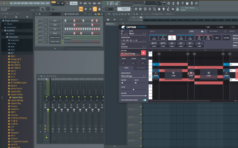The height and width of the screenshot is (148, 238).
Task: Toggle Play Audio When Closed switch
Action: click(144, 100)
